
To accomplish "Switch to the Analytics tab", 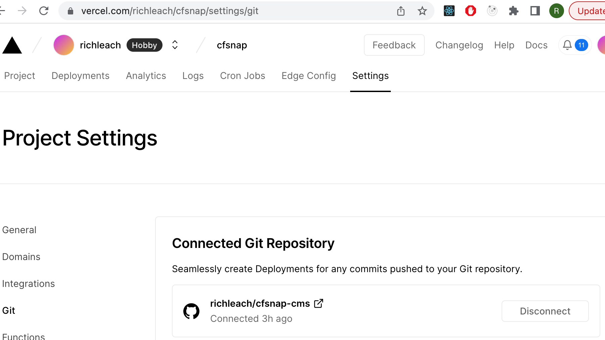I will coord(146,76).
